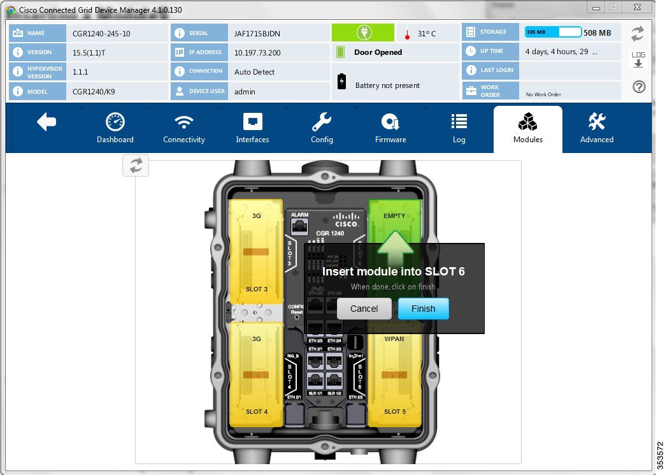The height and width of the screenshot is (475, 665).
Task: Open the Advanced tab
Action: pos(597,129)
